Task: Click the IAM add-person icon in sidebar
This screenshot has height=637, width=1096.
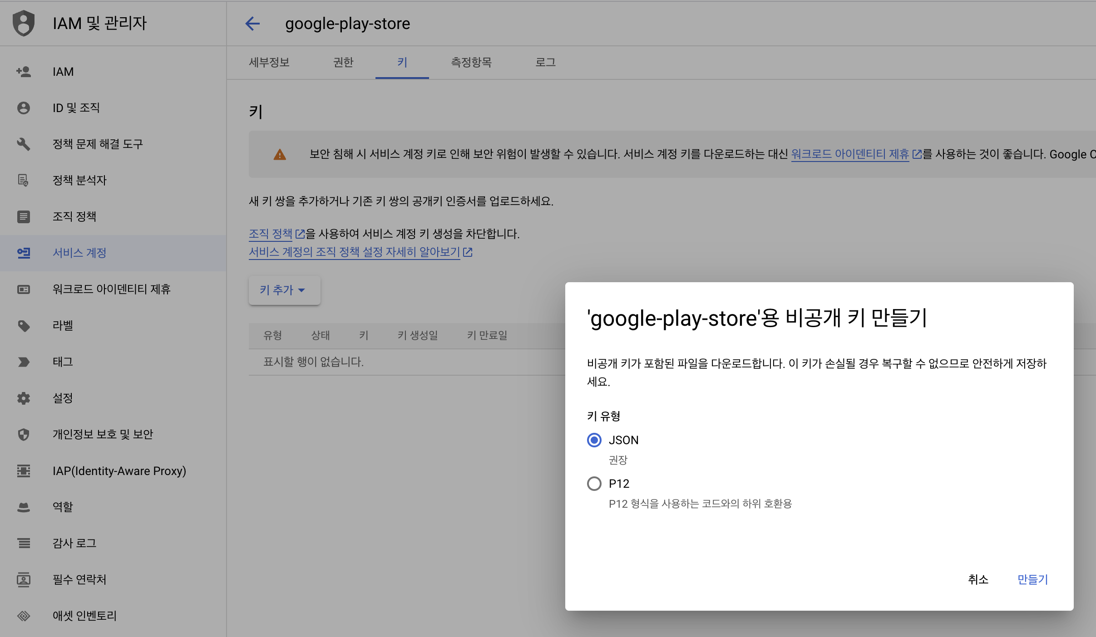Action: pyautogui.click(x=24, y=72)
